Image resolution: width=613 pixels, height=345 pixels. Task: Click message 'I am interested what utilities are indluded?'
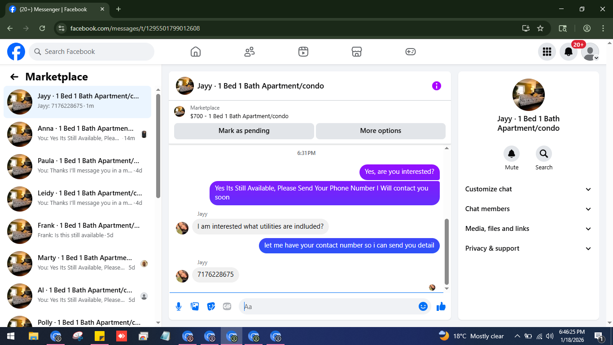260,226
